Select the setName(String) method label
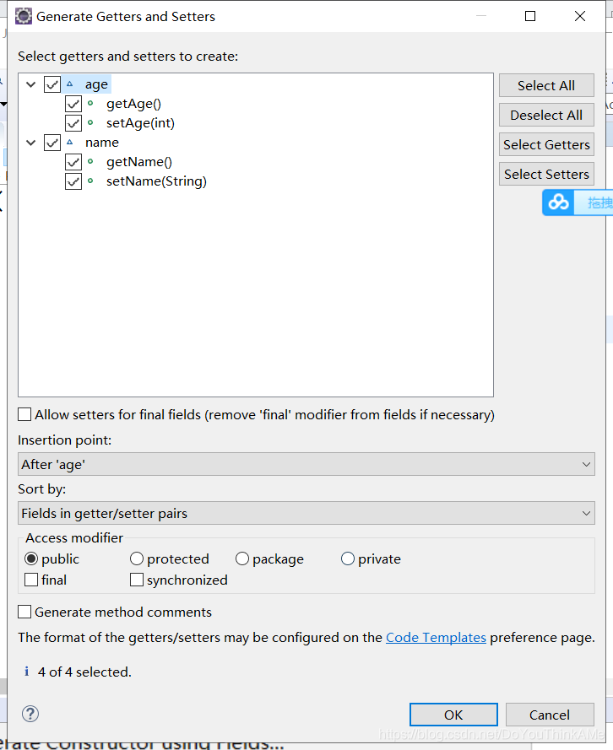 coord(156,181)
